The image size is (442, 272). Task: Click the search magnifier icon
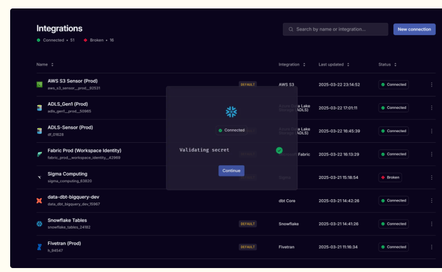pos(291,29)
